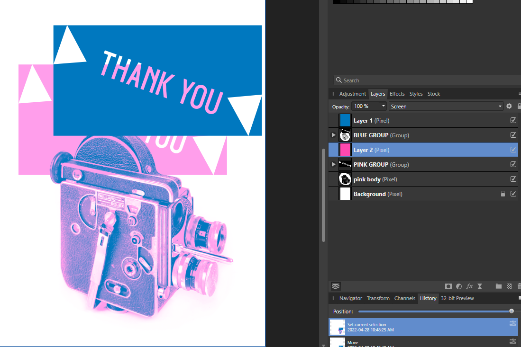This screenshot has height=347, width=521.
Task: Select the History tab
Action: click(428, 298)
